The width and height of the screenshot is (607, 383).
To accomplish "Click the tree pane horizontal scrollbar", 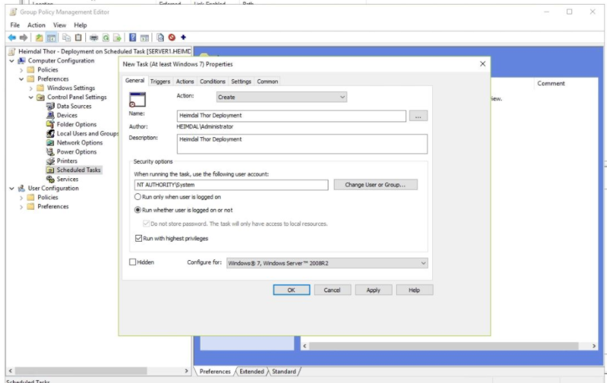I will [81, 371].
